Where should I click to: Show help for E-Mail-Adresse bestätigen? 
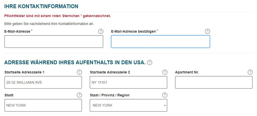208,31
